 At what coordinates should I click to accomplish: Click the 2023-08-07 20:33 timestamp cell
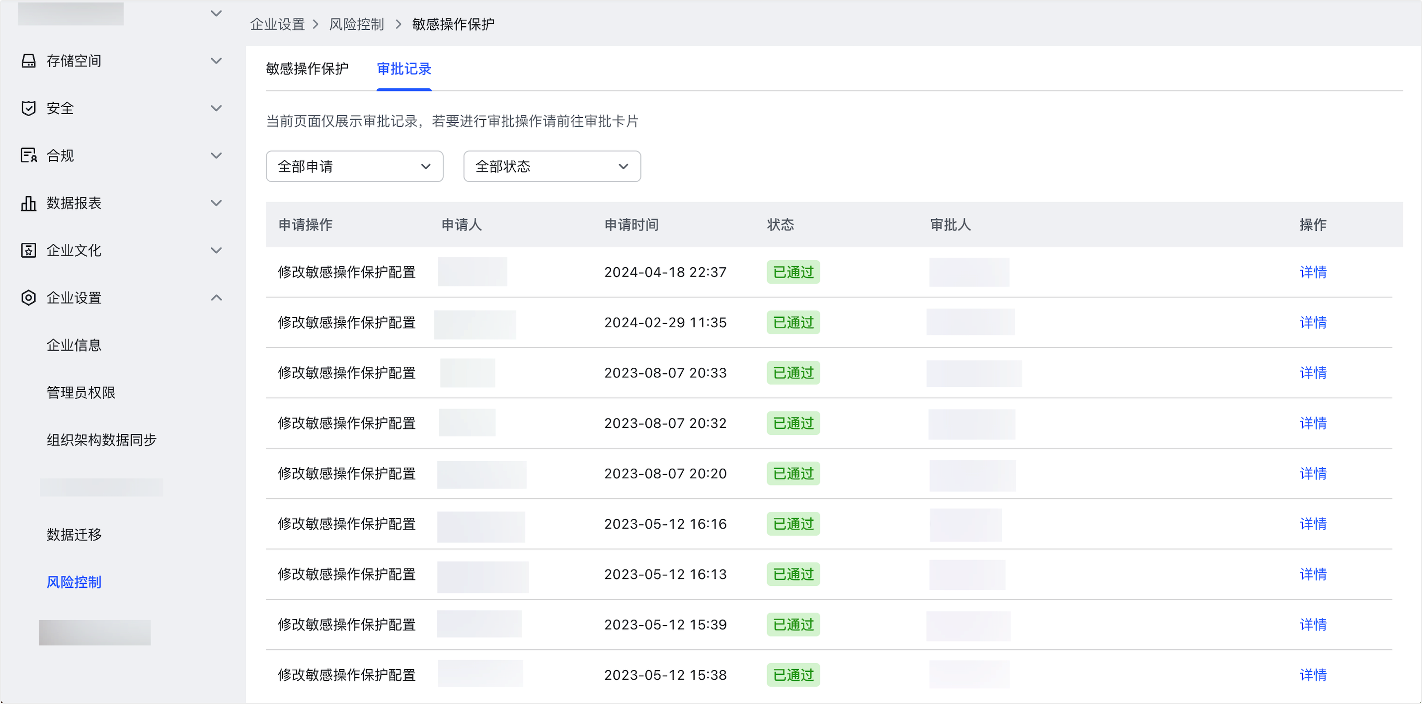point(665,373)
